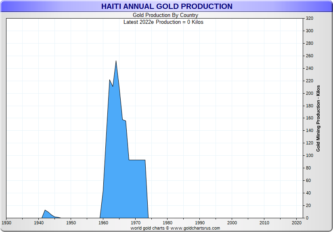Click the Gold Mining Production - Kilos axis label

click(x=318, y=118)
